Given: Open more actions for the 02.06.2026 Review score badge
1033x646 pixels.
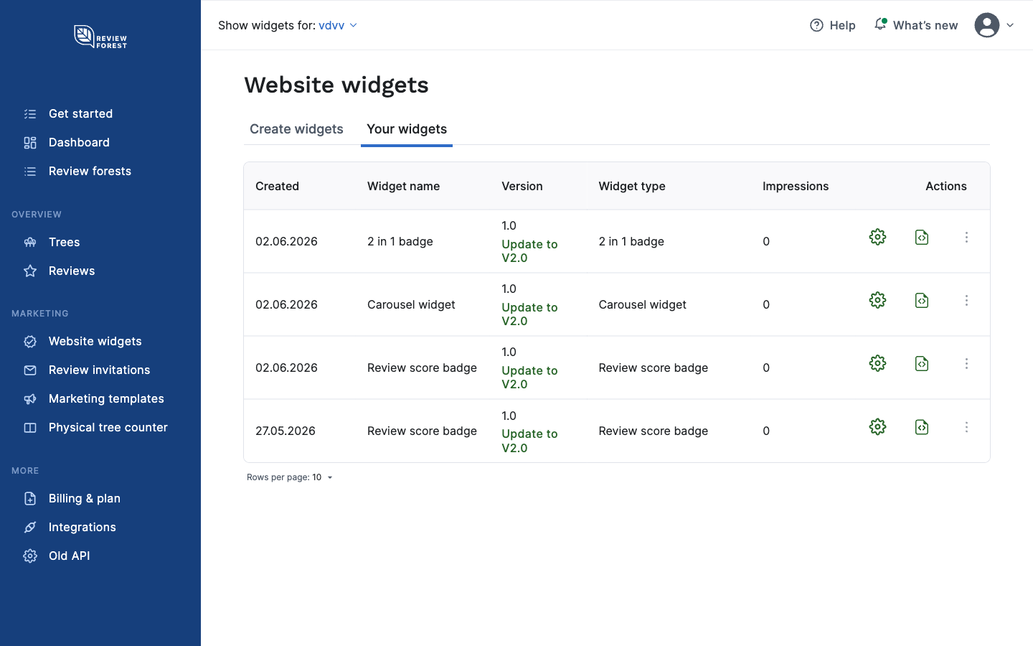Looking at the screenshot, I should [966, 363].
